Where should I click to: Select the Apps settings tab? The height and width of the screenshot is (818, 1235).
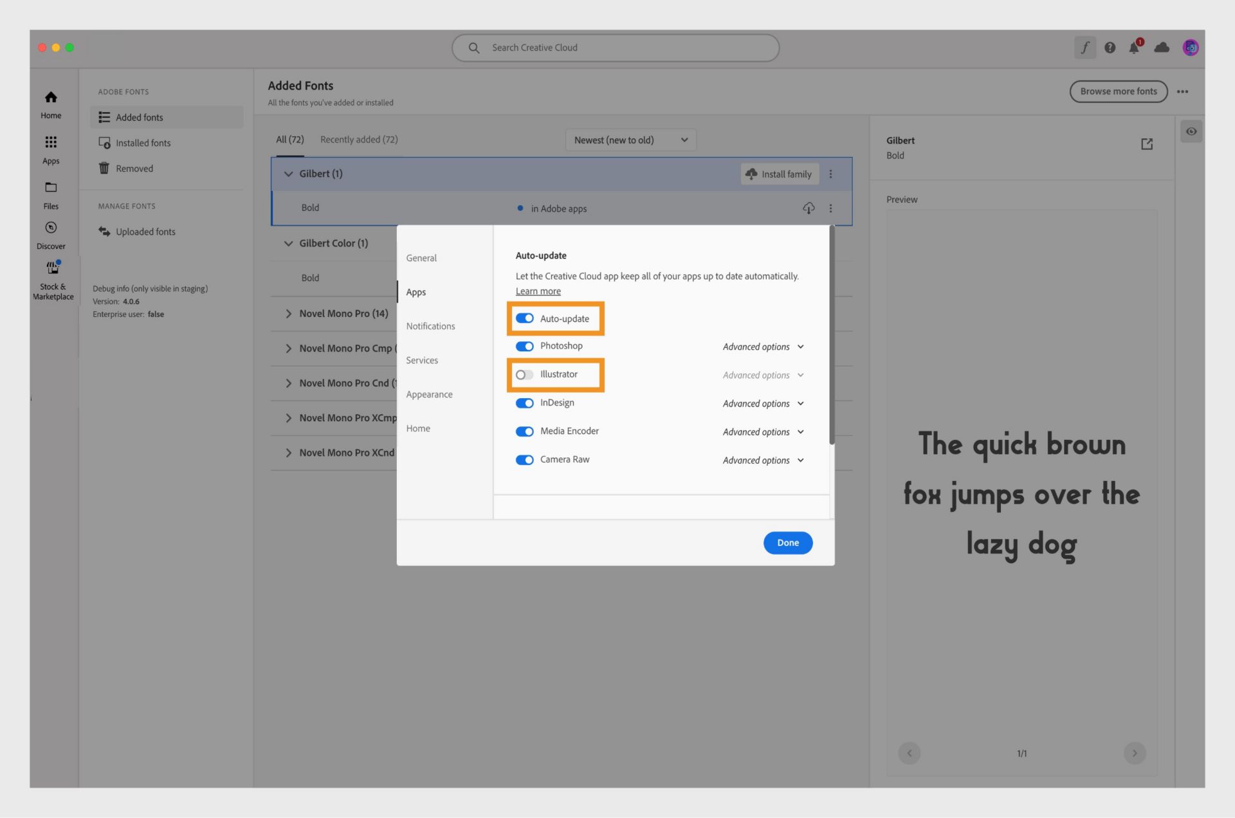(x=416, y=291)
